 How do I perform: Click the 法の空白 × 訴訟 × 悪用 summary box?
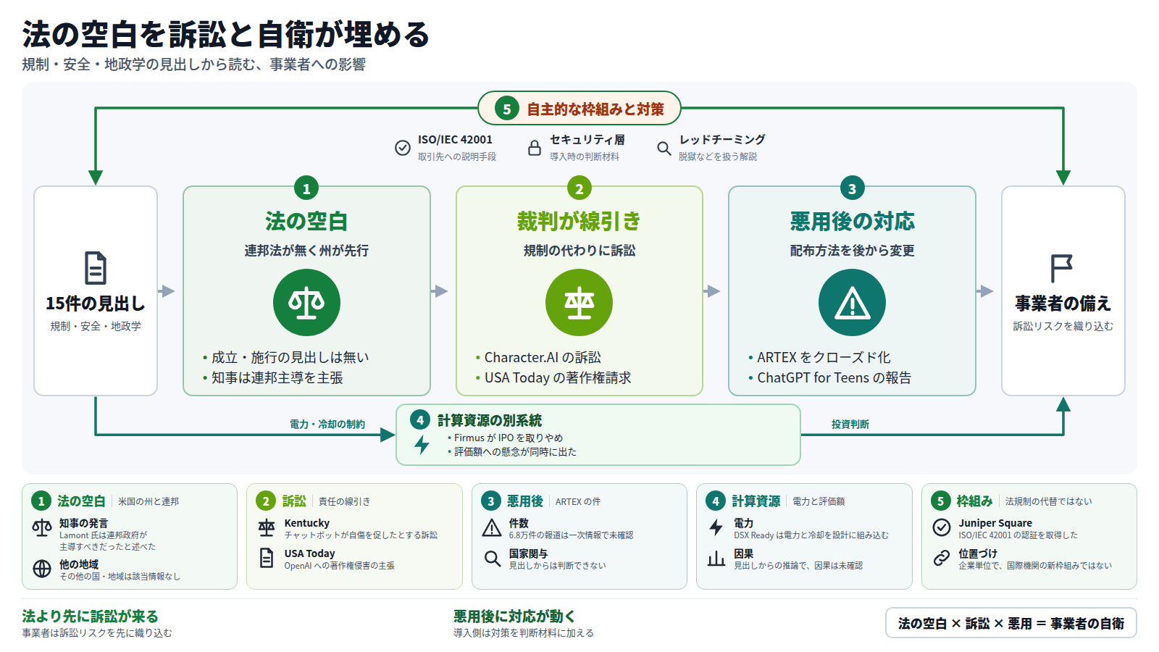click(1011, 623)
